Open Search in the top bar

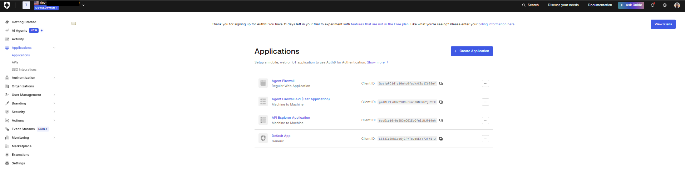[x=530, y=5]
